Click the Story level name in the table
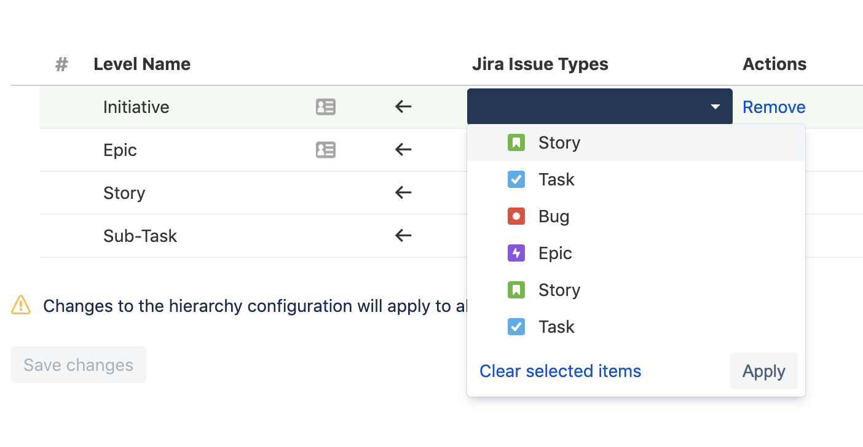 [124, 193]
